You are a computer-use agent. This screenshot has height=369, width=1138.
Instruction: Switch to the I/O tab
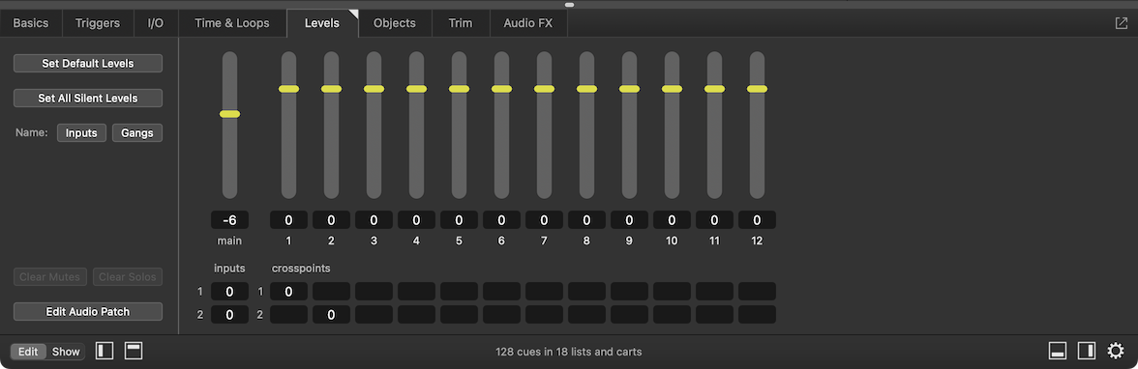point(156,23)
